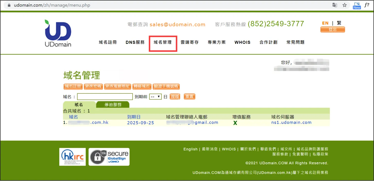This screenshot has width=374, height=181.
Task: Open the 域名管理 menu item
Action: coord(163,42)
